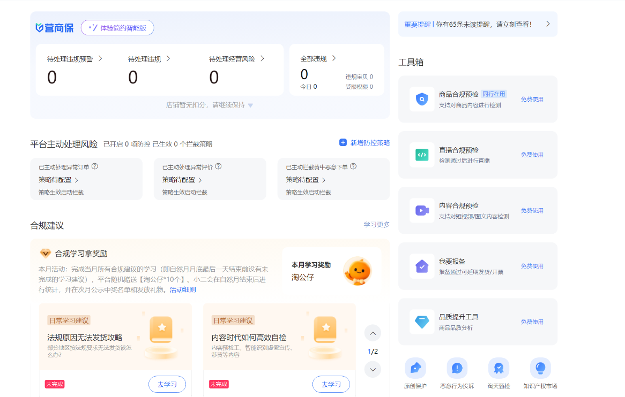Image resolution: width=625 pixels, height=397 pixels.
Task: Open 知识产权市场 lightbulb icon
Action: (x=540, y=368)
